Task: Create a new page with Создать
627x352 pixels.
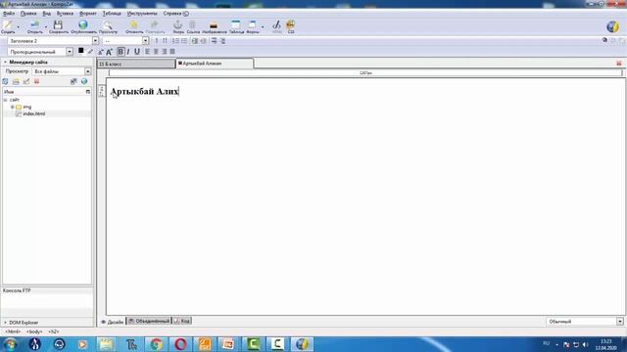Action: coord(8,26)
